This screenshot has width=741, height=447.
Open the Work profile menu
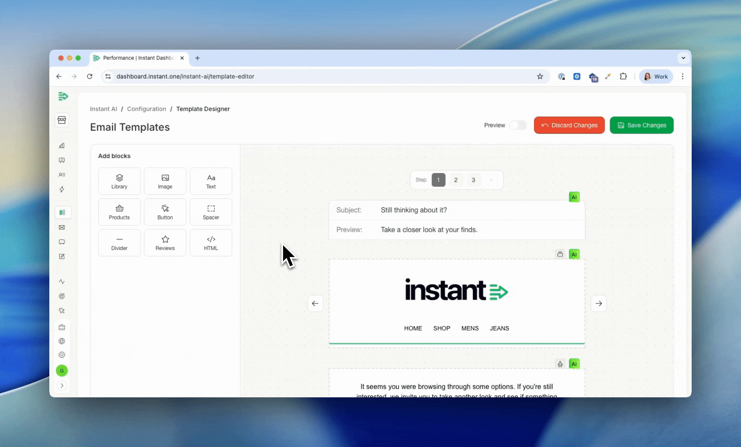point(656,76)
